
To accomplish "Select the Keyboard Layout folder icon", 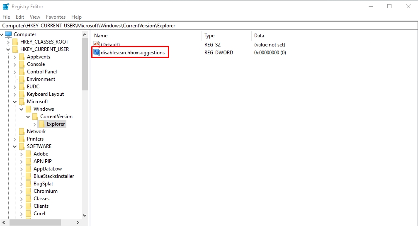I will pos(22,94).
